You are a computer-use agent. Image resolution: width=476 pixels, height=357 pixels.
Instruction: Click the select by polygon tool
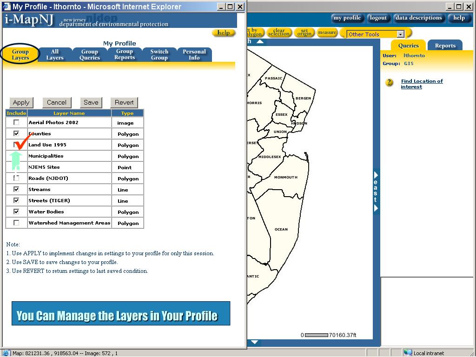(255, 33)
